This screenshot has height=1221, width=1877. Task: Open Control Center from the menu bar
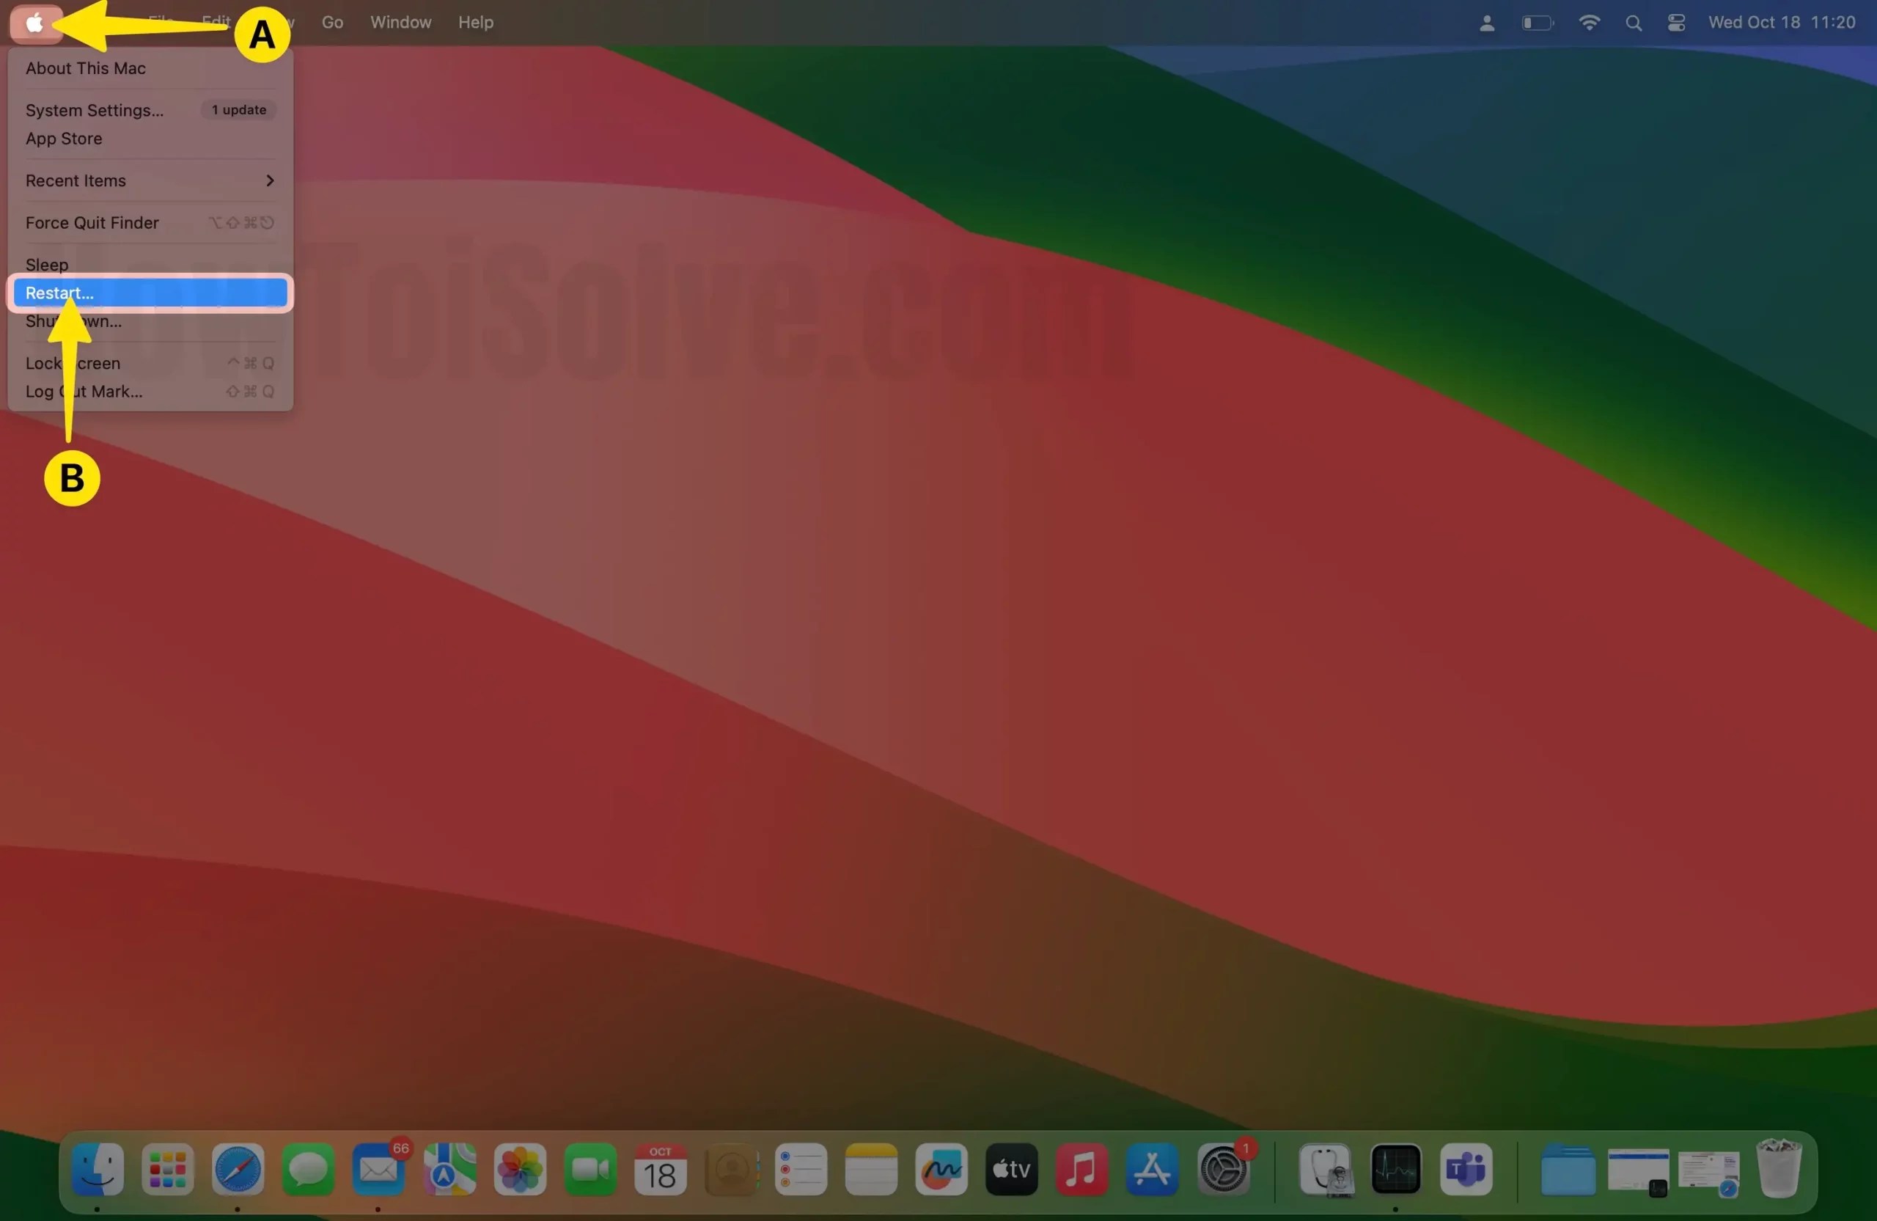1676,22
